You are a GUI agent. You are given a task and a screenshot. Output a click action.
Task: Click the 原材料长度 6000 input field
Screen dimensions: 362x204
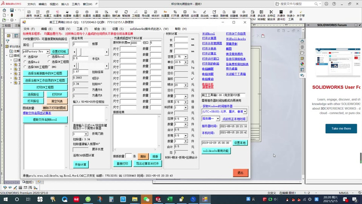(136, 43)
